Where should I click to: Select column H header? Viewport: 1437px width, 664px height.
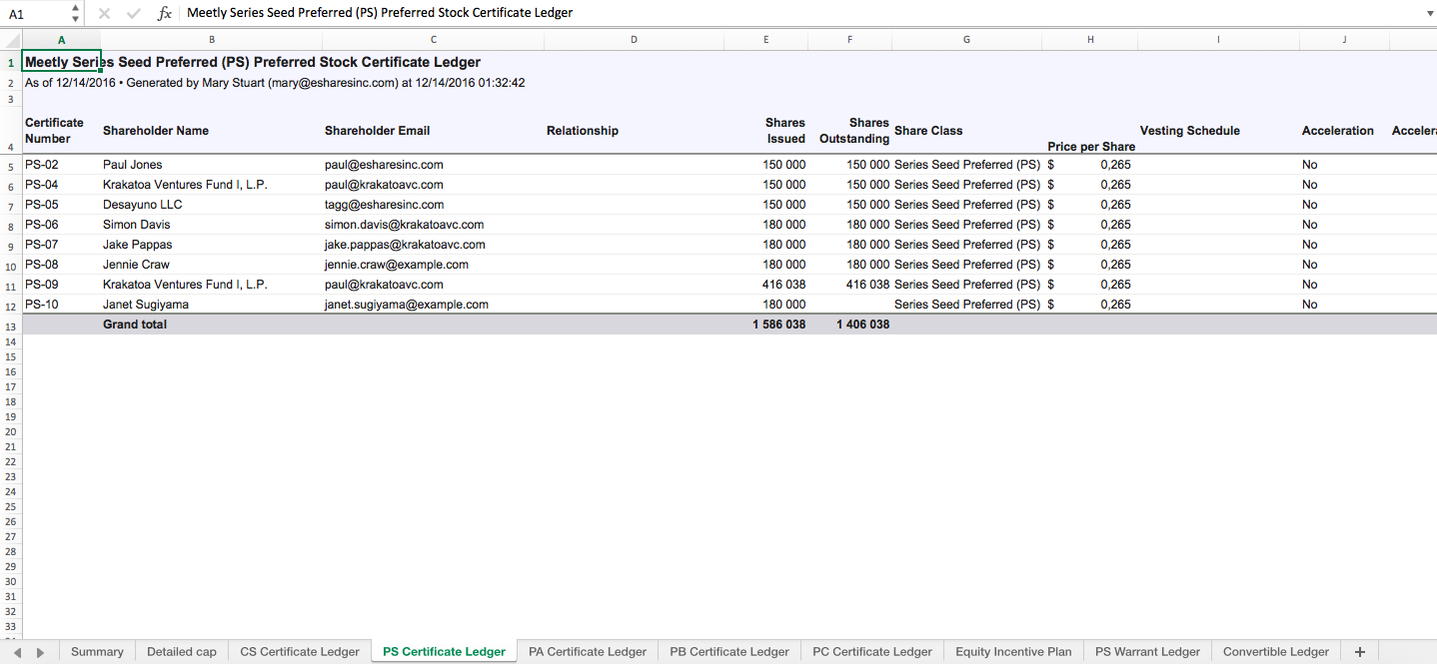coord(1090,40)
